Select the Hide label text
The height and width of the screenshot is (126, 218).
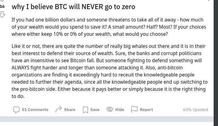[x=120, y=110]
